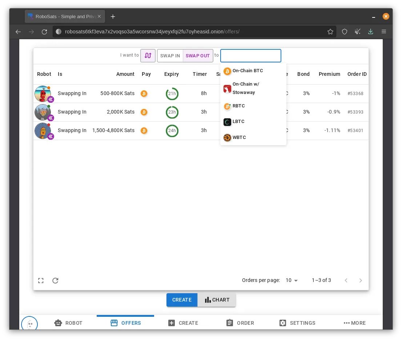Click the new identity broom icon

click(x=357, y=32)
